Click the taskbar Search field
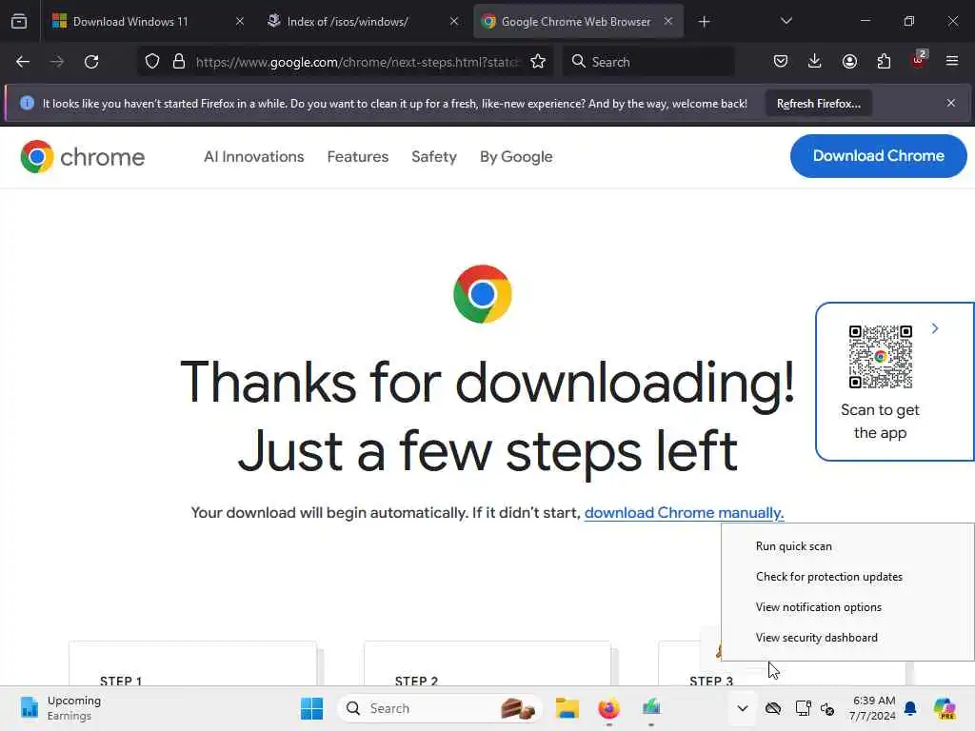Image resolution: width=975 pixels, height=731 pixels. point(439,708)
